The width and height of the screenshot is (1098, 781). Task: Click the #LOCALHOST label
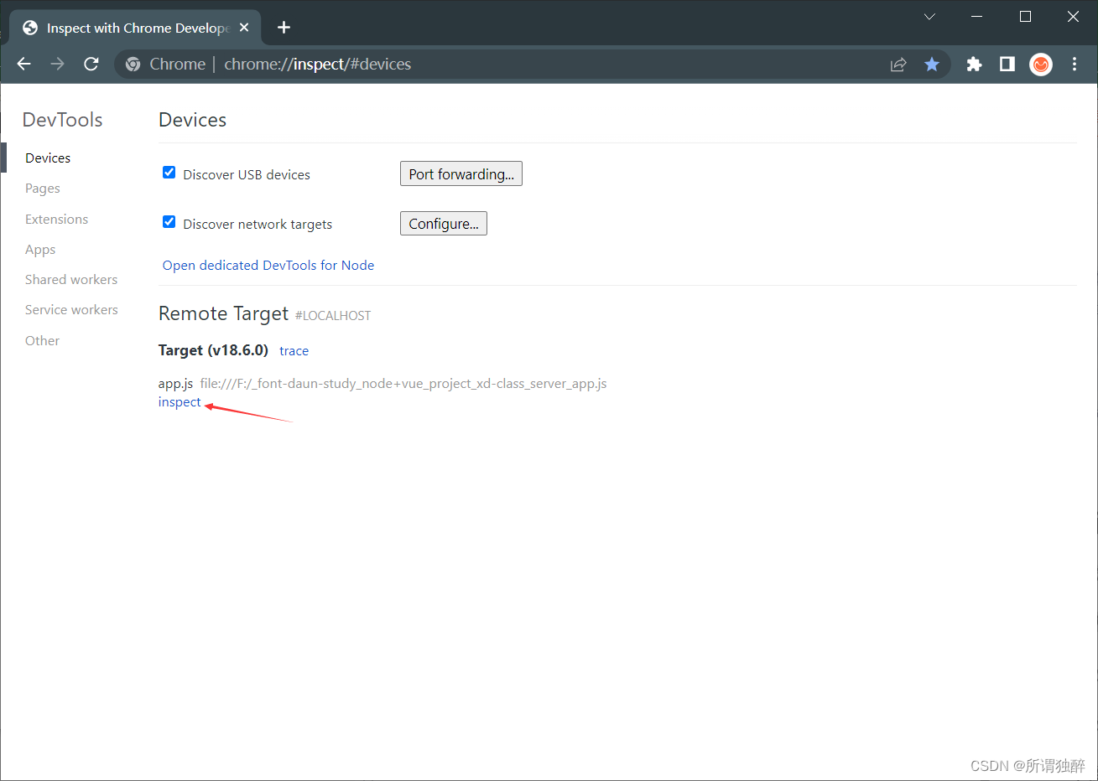pyautogui.click(x=333, y=316)
